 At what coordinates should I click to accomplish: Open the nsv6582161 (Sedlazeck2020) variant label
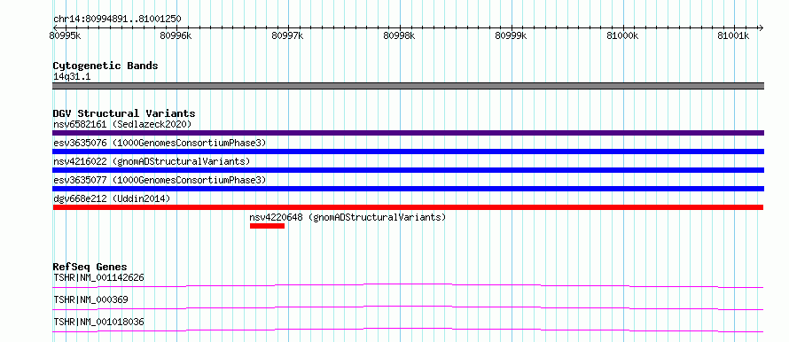(x=122, y=124)
